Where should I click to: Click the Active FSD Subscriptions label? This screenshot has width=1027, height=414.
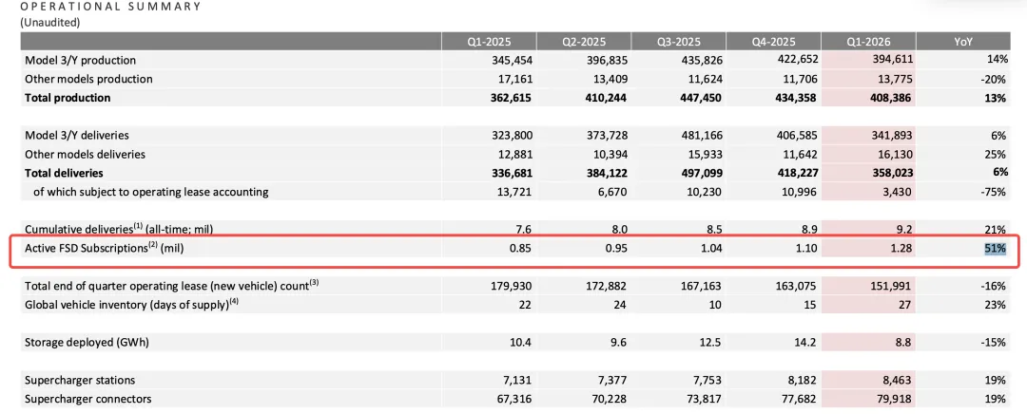point(105,249)
